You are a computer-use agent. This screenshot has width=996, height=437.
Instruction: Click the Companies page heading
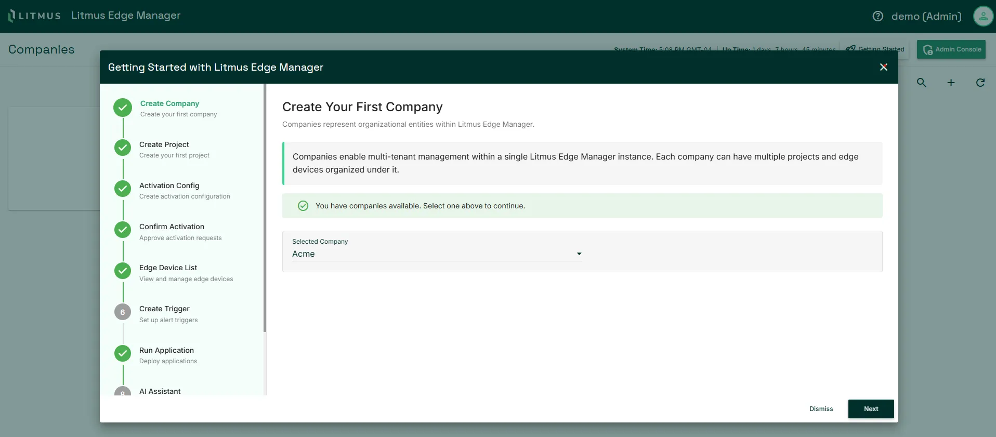pos(42,49)
